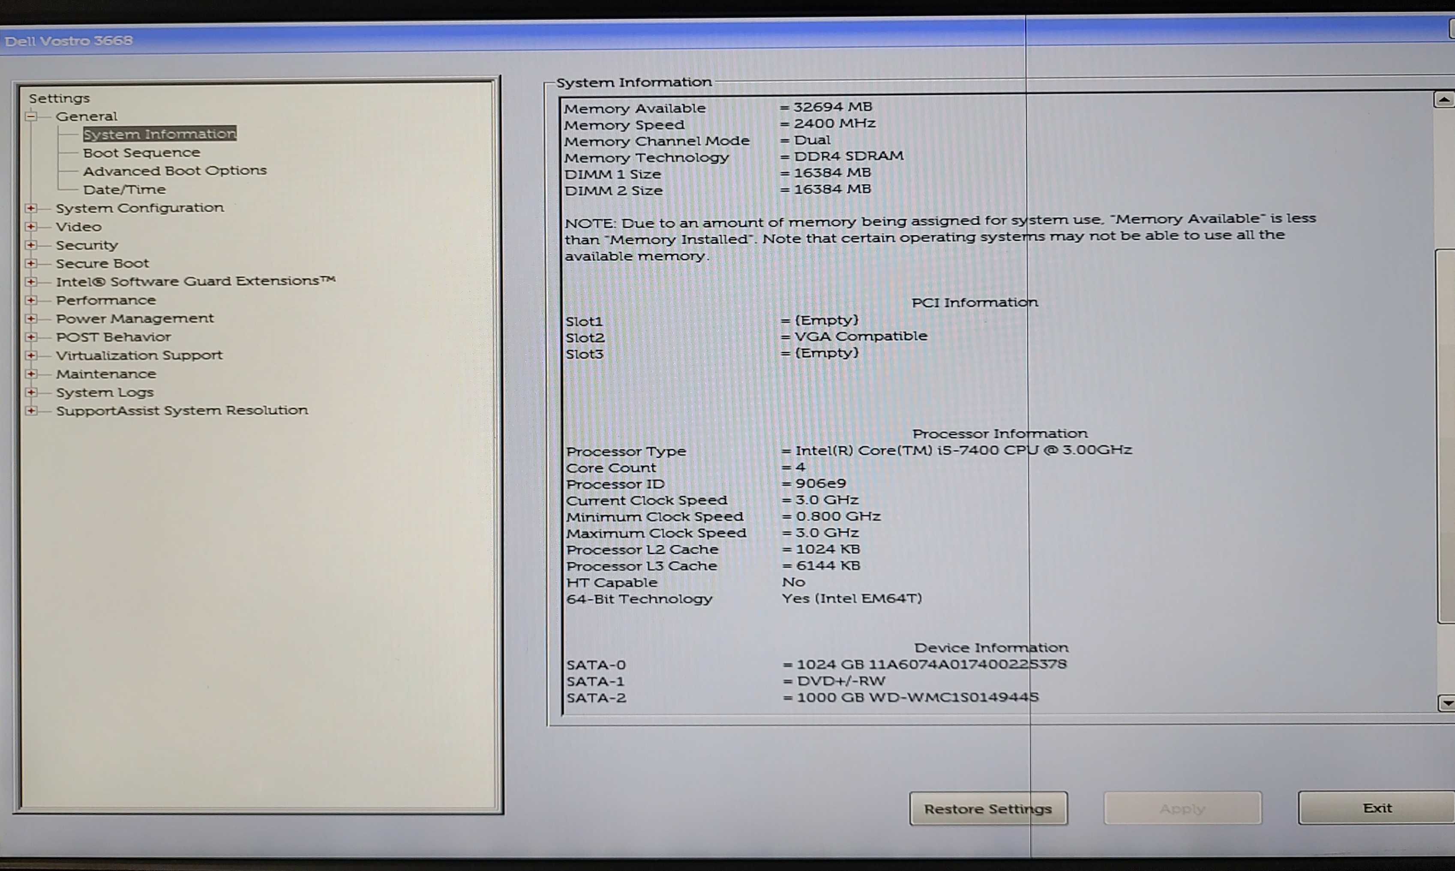
Task: Click the SATA-0 value 1024 GB drive
Action: 932,665
